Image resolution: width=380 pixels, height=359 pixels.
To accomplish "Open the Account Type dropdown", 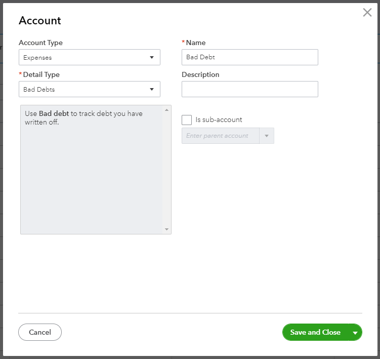I will click(x=90, y=57).
